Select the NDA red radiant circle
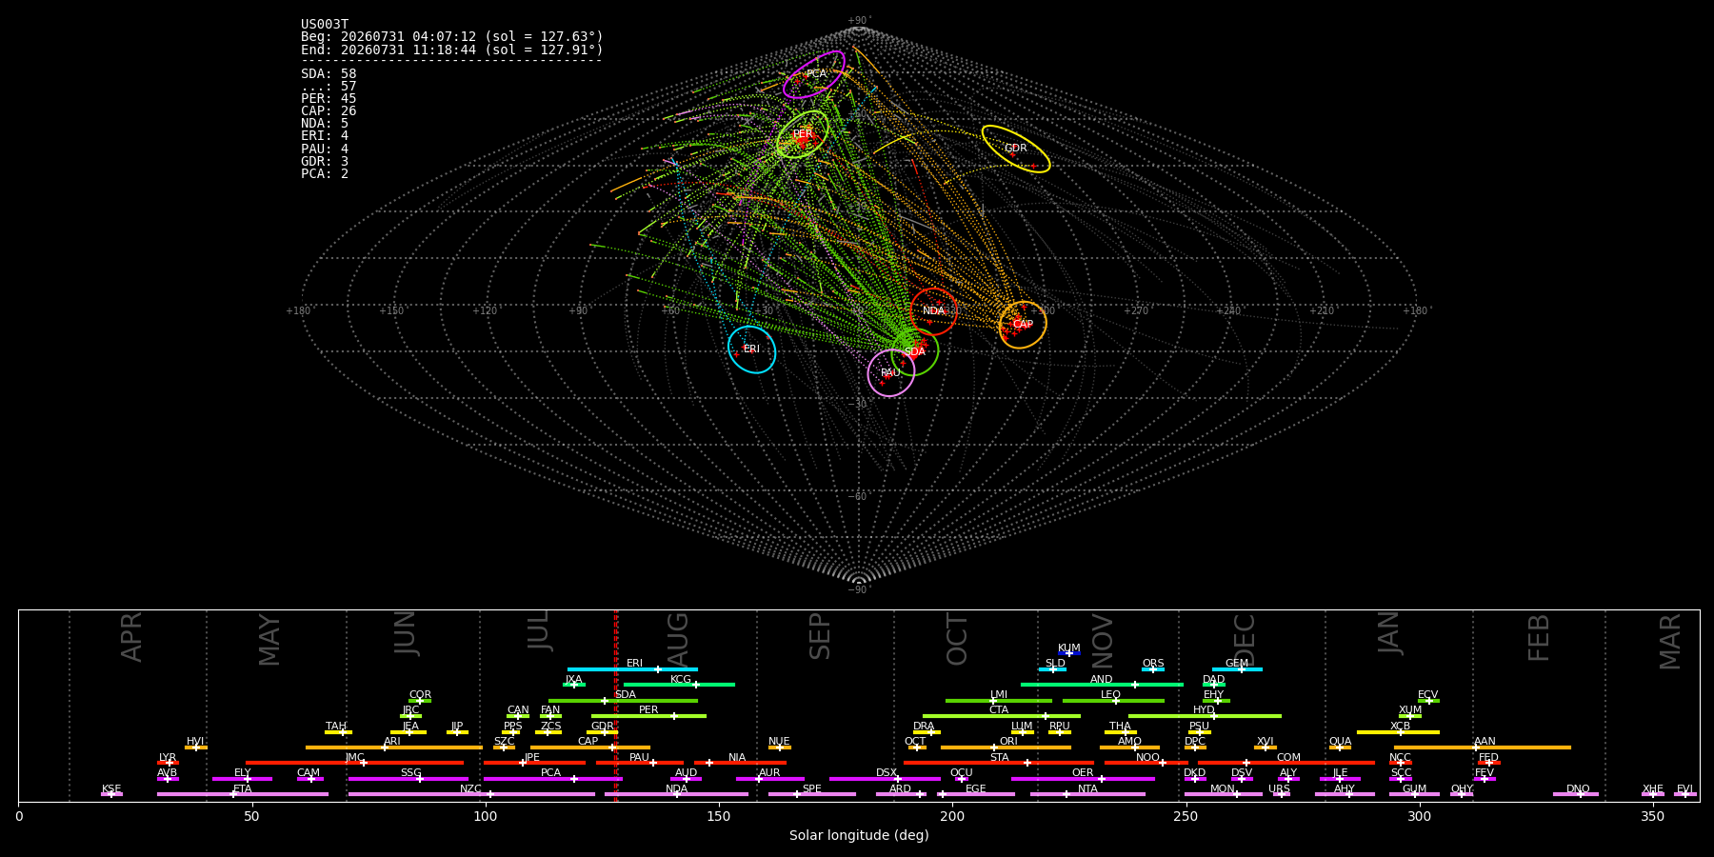Image resolution: width=1714 pixels, height=857 pixels. click(x=934, y=311)
